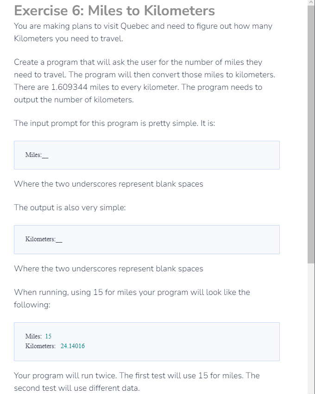Screen dimensions: 315x394
Task: Click the 'Kilometers:__' output code box
Action: click(x=146, y=239)
